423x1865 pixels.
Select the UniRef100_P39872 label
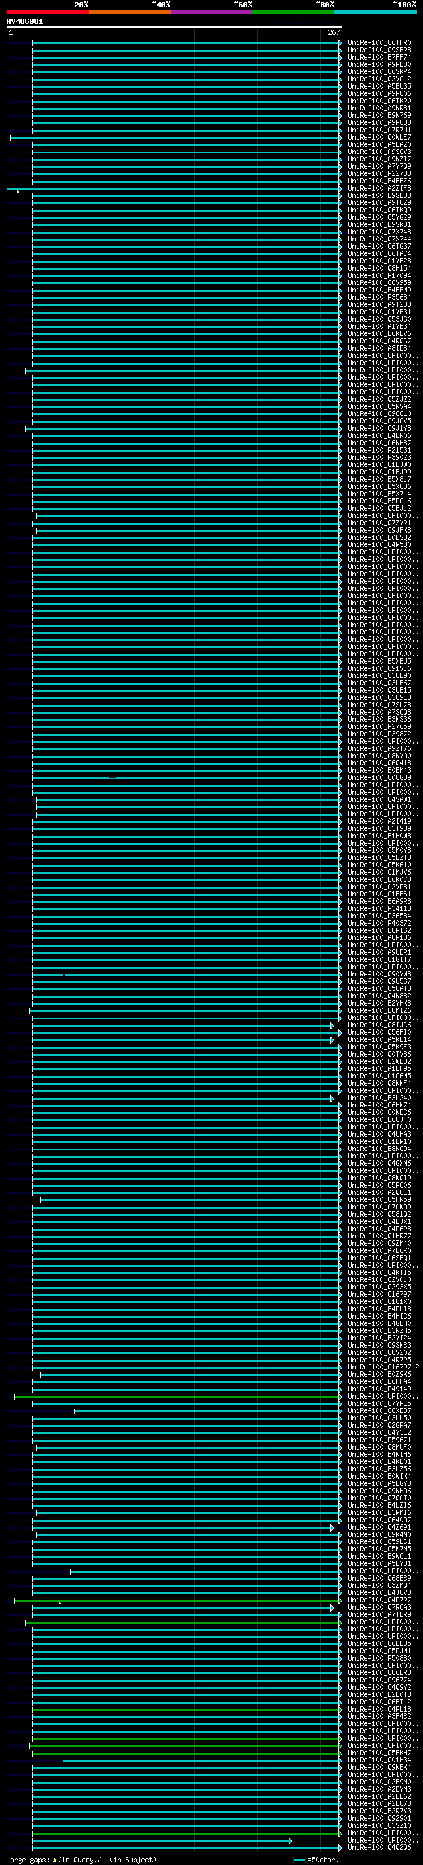[x=379, y=734]
